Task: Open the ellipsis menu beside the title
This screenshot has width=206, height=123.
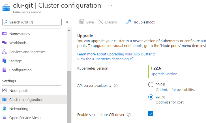Action: 110,5
